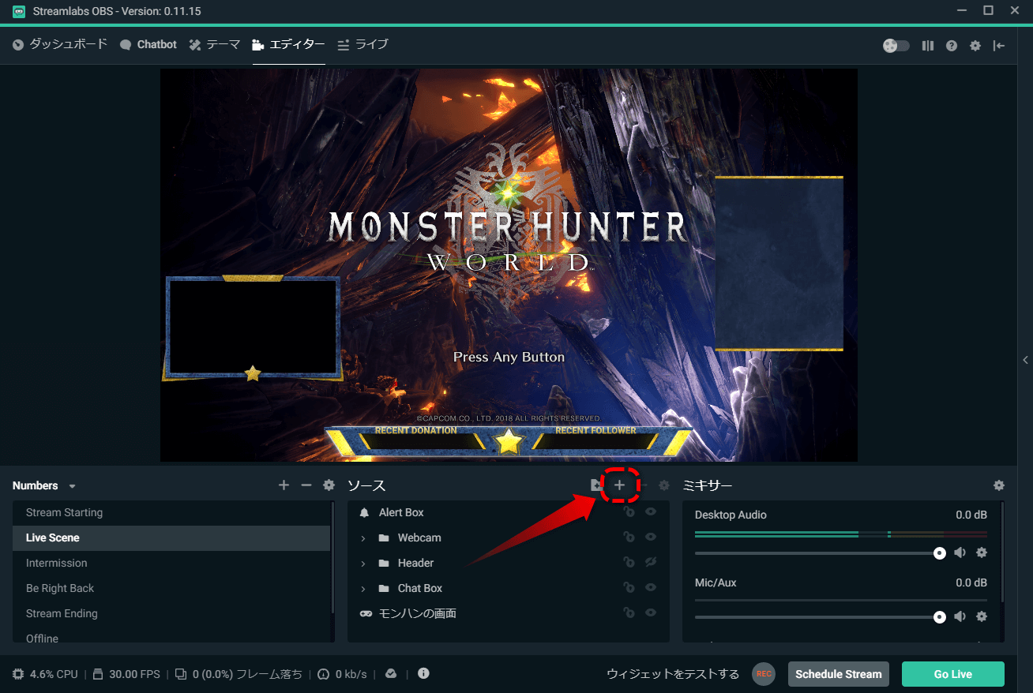Viewport: 1033px width, 693px height.
Task: Select the Stream Starting scene
Action: (x=171, y=512)
